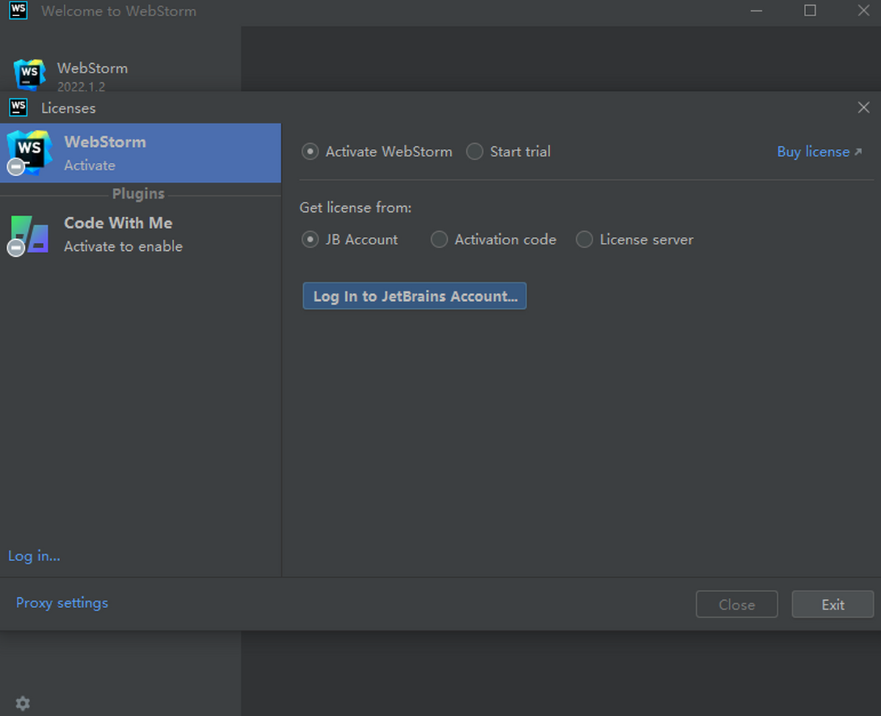The width and height of the screenshot is (881, 716).
Task: Click the Code With Me plugin icon
Action: coord(29,234)
